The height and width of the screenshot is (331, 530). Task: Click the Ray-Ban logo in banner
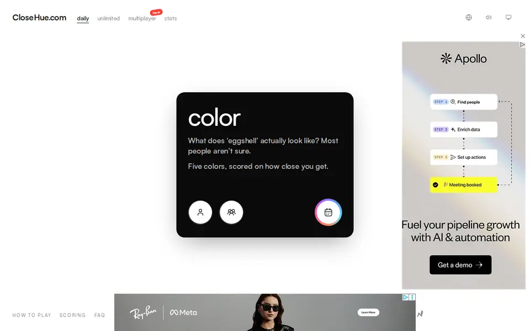coord(143,312)
